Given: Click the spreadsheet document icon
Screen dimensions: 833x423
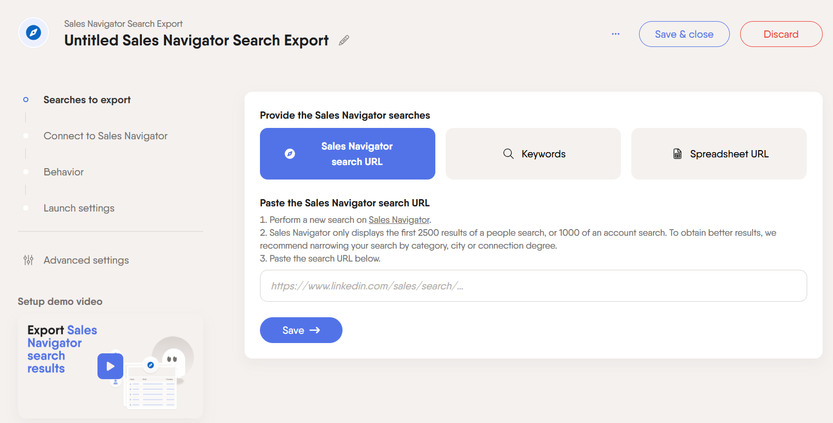Looking at the screenshot, I should [677, 154].
